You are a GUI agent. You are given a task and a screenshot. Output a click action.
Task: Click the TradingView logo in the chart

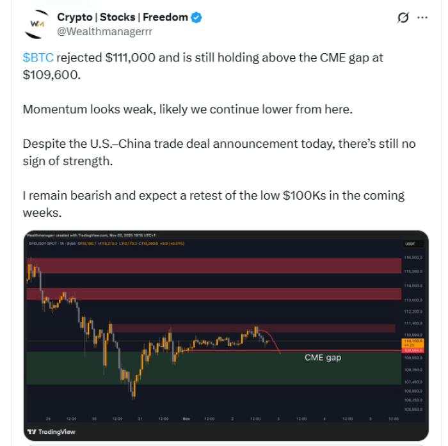point(51,431)
